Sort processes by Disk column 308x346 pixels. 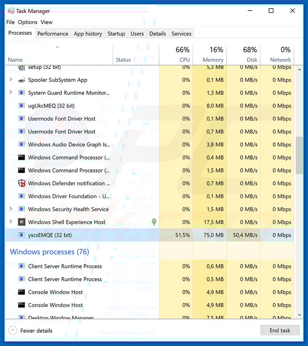[x=243, y=55]
